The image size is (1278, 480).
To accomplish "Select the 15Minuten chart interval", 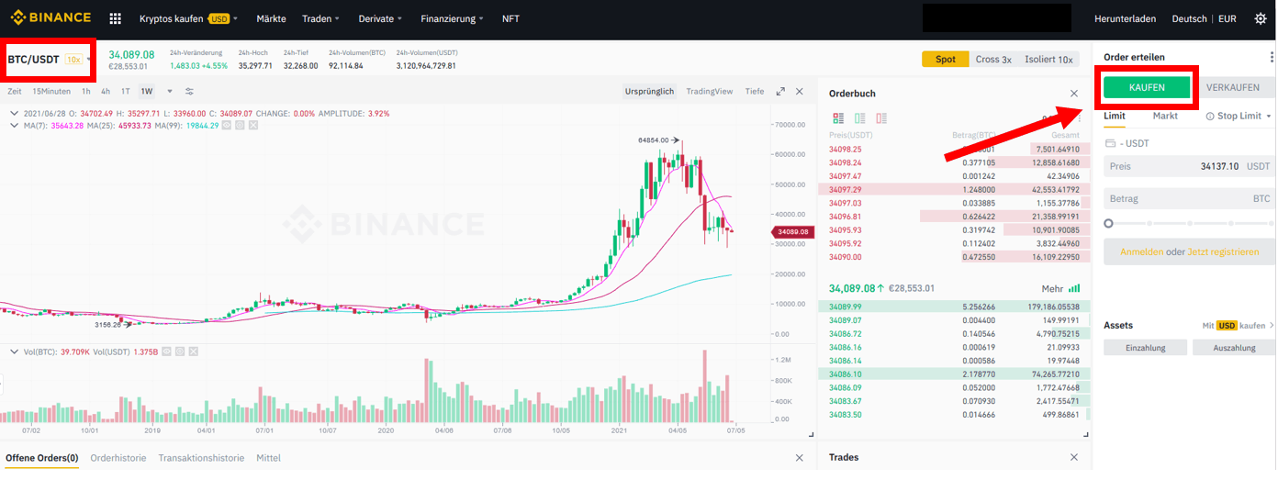I will coord(51,92).
